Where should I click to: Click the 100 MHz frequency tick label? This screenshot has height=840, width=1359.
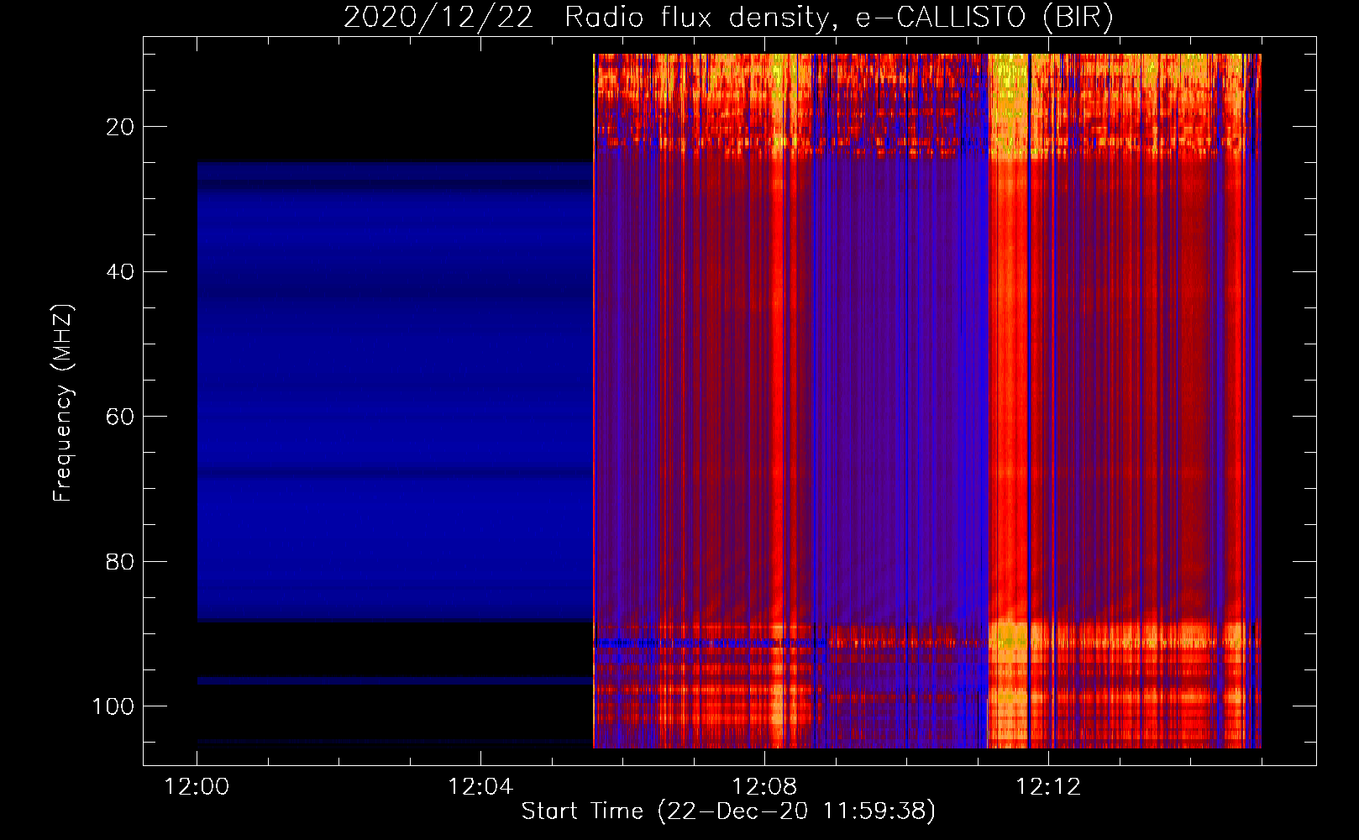[x=113, y=706]
